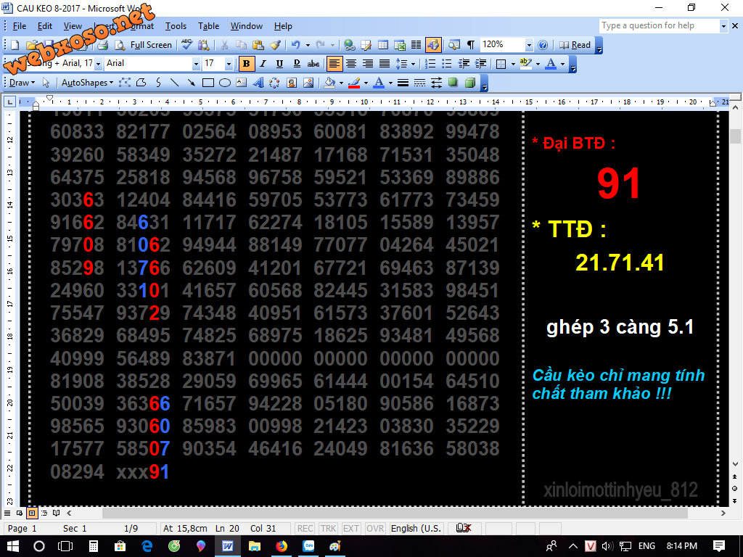Toggle Show/Hide paragraph marks
Viewport: 743px width, 557px height.
tap(470, 45)
